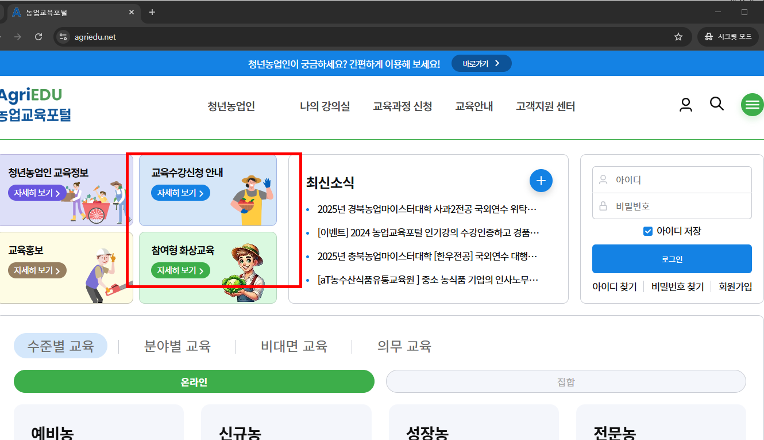Switch to the 분야별 교육 tab

(x=177, y=346)
